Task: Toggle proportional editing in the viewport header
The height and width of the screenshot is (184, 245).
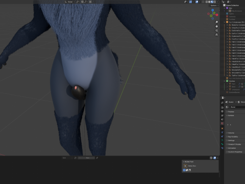Action: click(90, 2)
